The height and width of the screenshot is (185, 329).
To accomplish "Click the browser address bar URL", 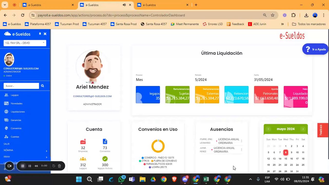I will pyautogui.click(x=111, y=15).
